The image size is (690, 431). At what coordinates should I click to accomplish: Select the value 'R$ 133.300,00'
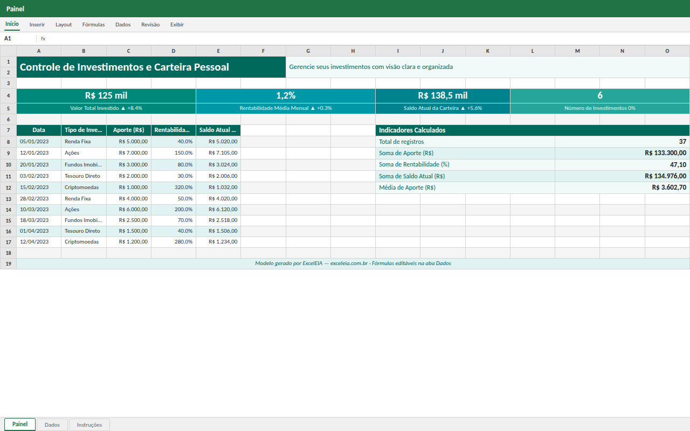(623, 153)
